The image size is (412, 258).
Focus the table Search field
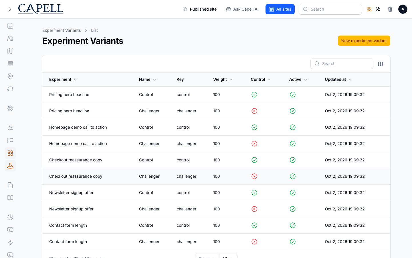(342, 64)
